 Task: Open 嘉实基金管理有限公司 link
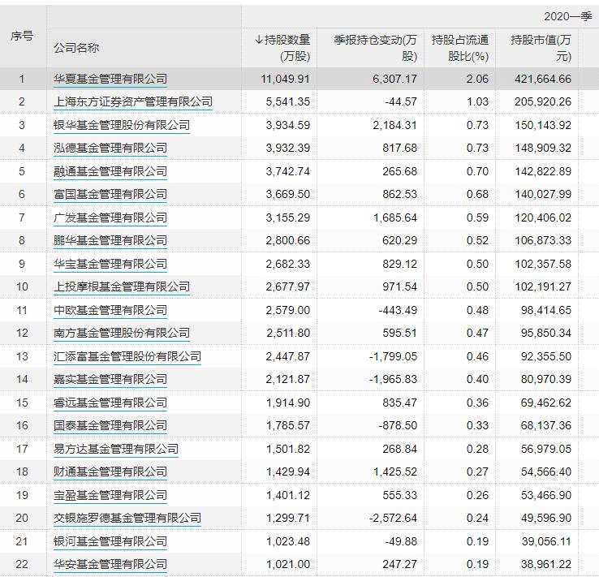[x=110, y=379]
